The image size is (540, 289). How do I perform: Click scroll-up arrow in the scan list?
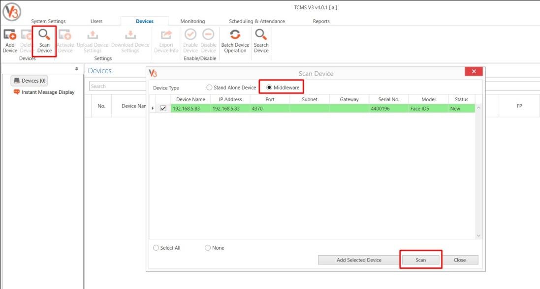(478, 108)
